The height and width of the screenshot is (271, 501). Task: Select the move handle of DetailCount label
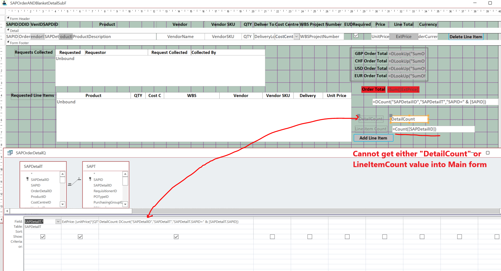(359, 116)
